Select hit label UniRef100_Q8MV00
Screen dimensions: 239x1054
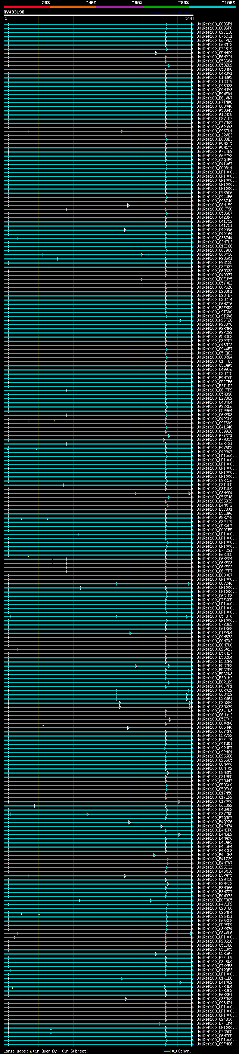pos(214,764)
